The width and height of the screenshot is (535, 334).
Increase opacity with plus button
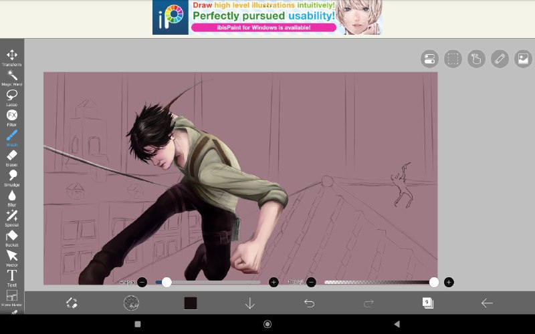click(x=449, y=282)
